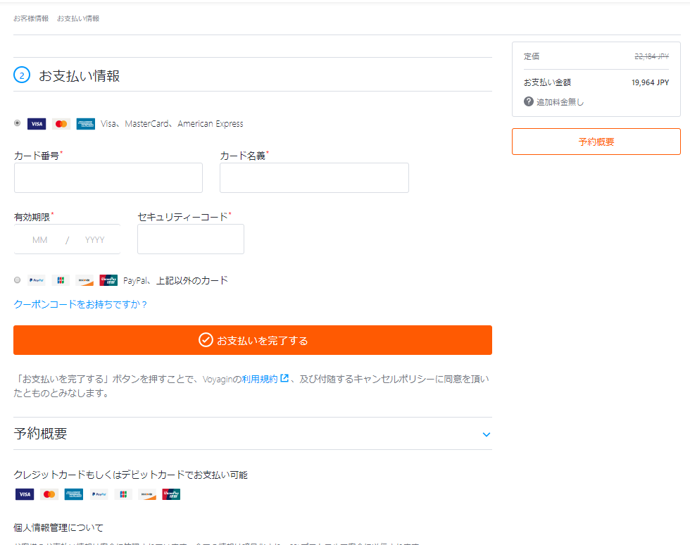Select the お支払い情報 breadcrumb item
690x545 pixels.
pyautogui.click(x=80, y=18)
